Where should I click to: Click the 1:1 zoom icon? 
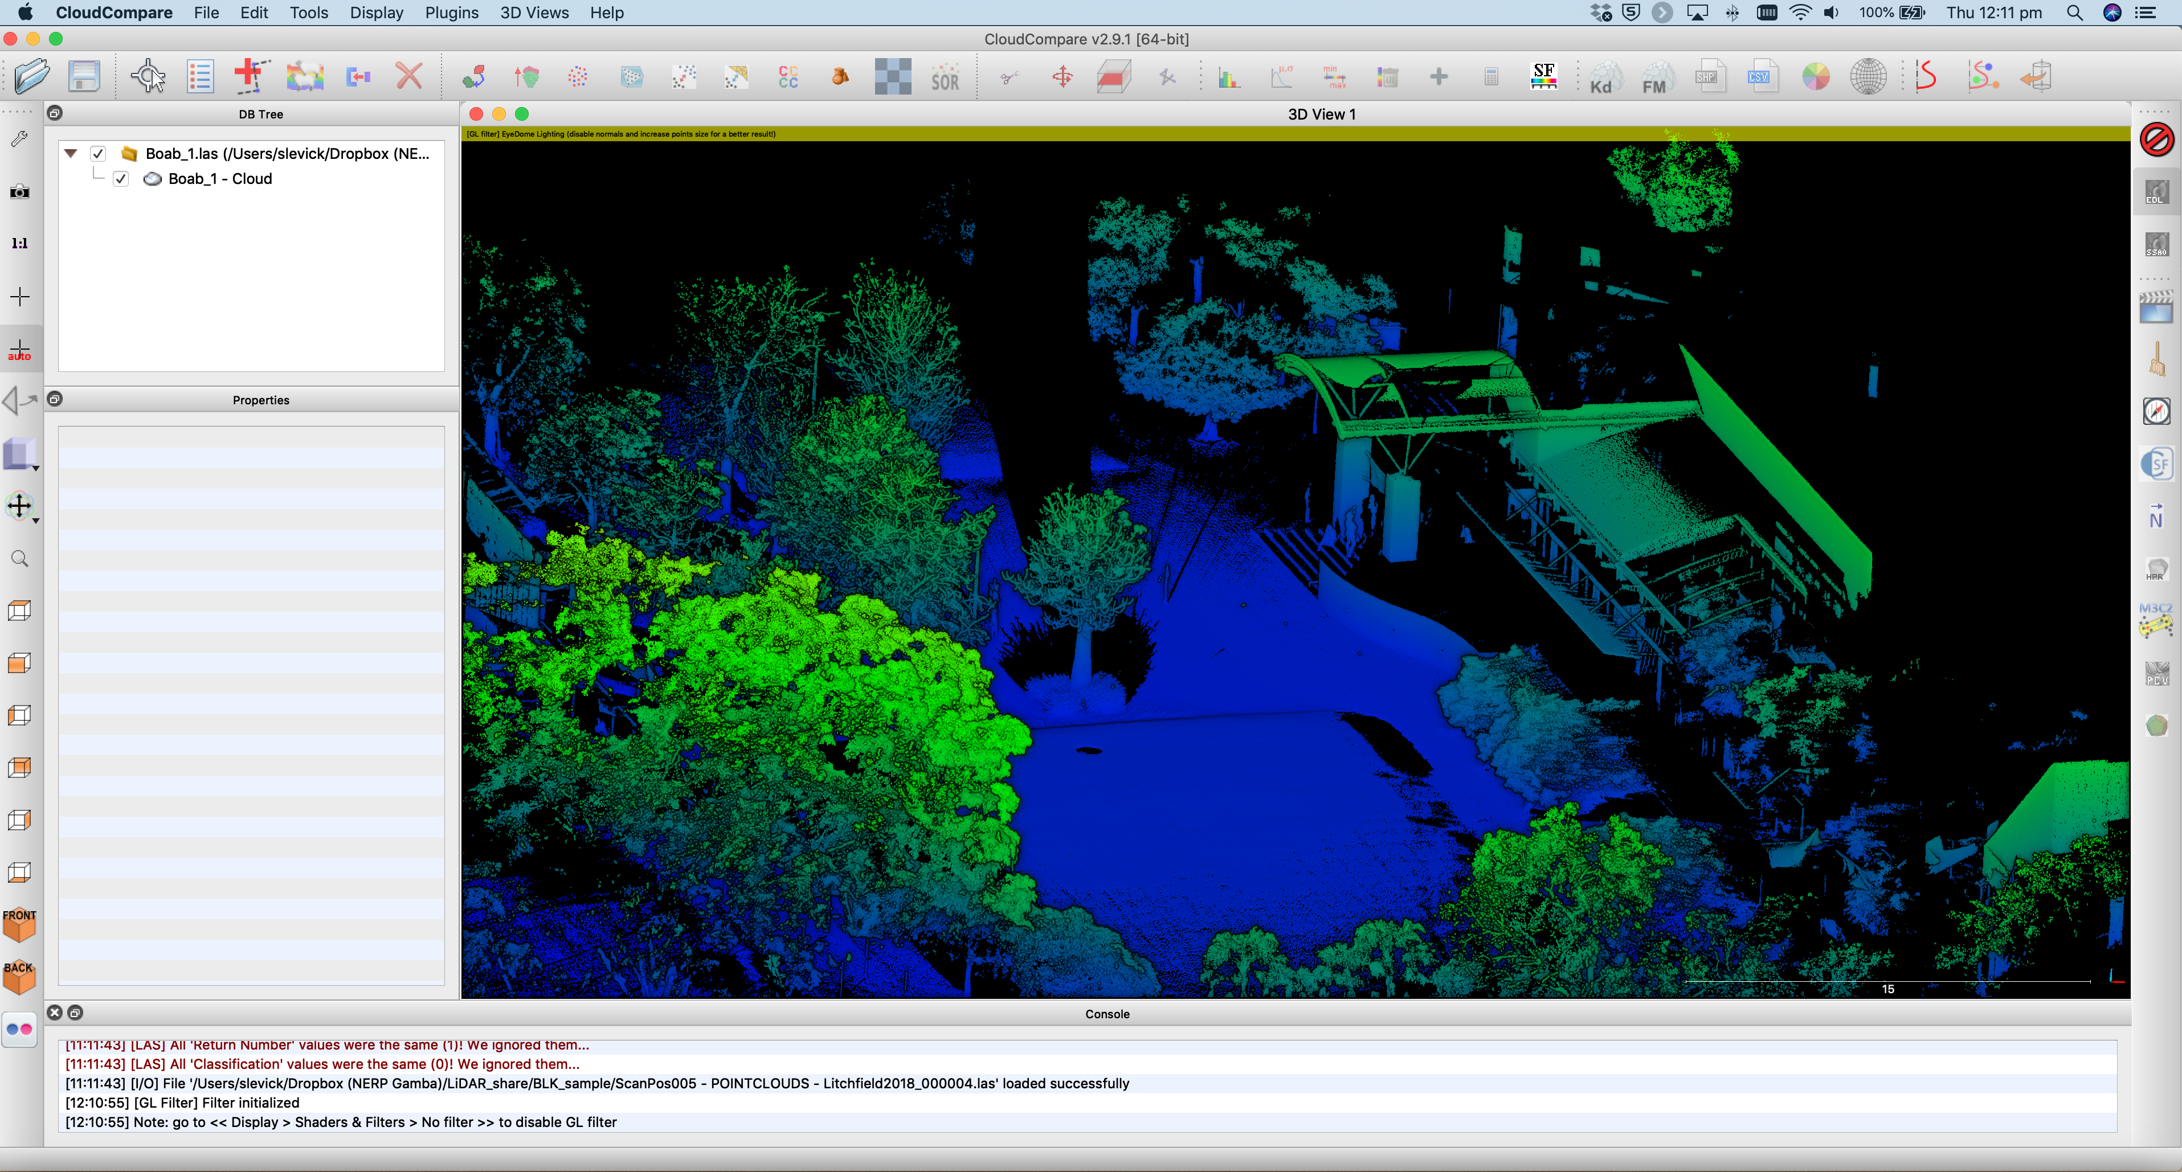(x=19, y=244)
